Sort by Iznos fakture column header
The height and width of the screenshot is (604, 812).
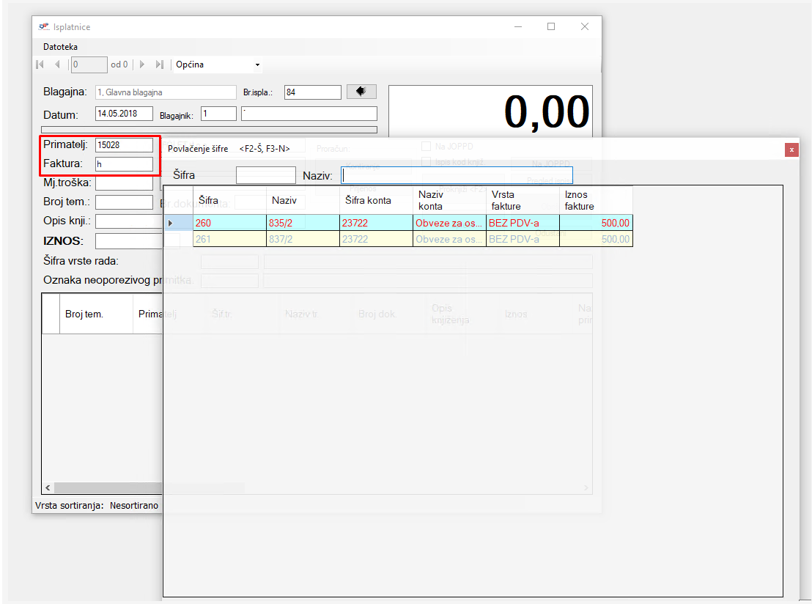[x=595, y=200]
